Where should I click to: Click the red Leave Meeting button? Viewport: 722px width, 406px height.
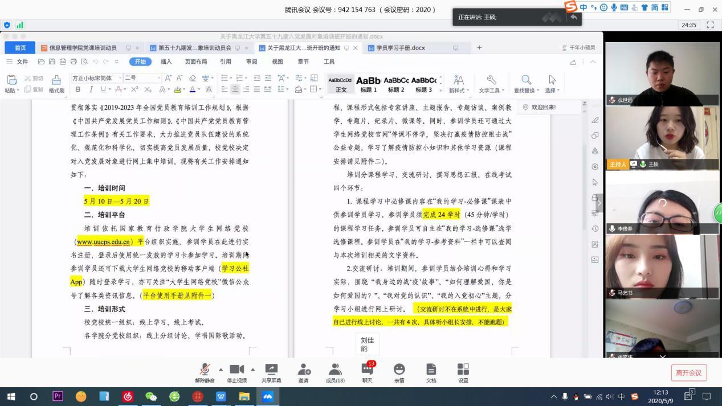click(x=688, y=373)
